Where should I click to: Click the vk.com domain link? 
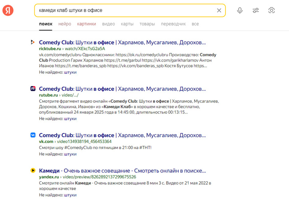click(x=46, y=141)
